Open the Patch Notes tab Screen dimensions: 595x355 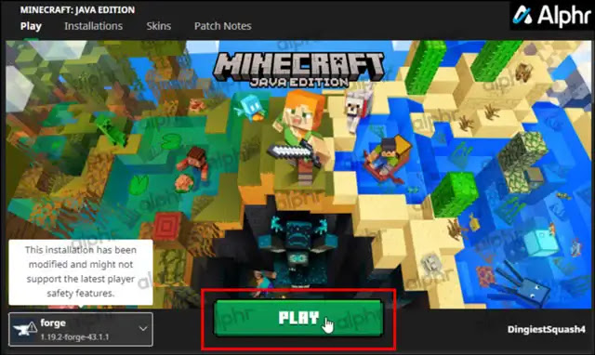pos(223,26)
